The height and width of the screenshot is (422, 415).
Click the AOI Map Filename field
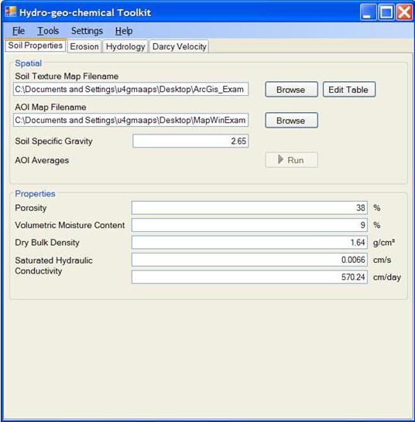pos(131,120)
